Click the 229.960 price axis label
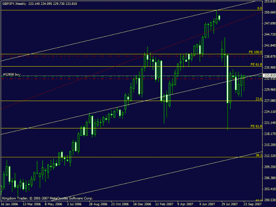The width and height of the screenshot is (276, 207). pos(270,90)
